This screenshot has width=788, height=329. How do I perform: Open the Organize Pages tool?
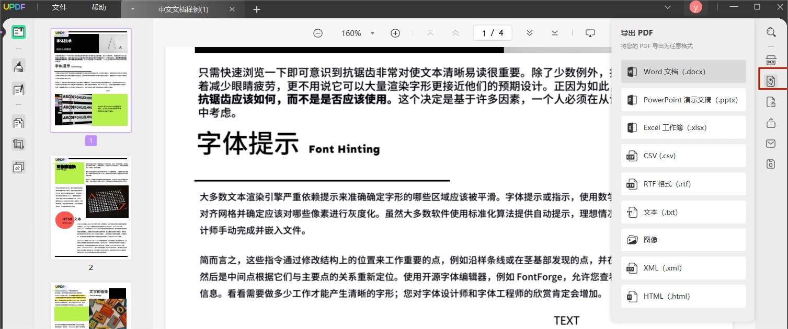[x=19, y=123]
